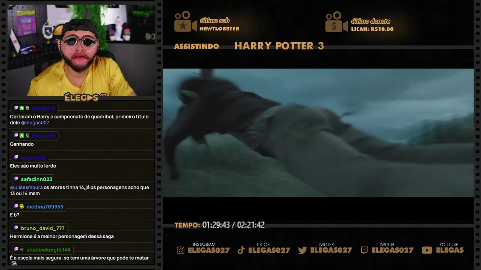Click Twitch badge beside astatui45
The width and height of the screenshot is (481, 270).
(16, 157)
